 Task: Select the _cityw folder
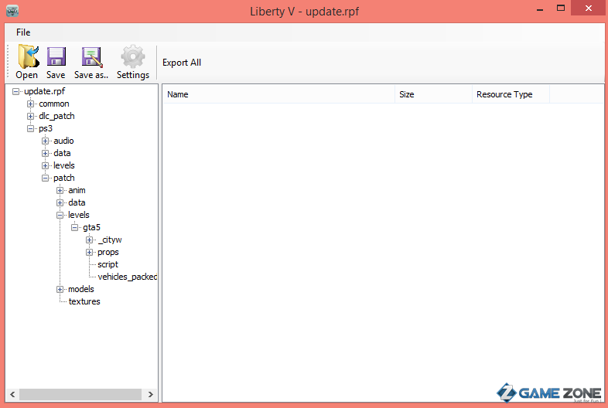coord(110,240)
